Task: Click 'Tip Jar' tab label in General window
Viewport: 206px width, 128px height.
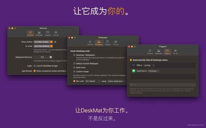Action: [x=56, y=35]
